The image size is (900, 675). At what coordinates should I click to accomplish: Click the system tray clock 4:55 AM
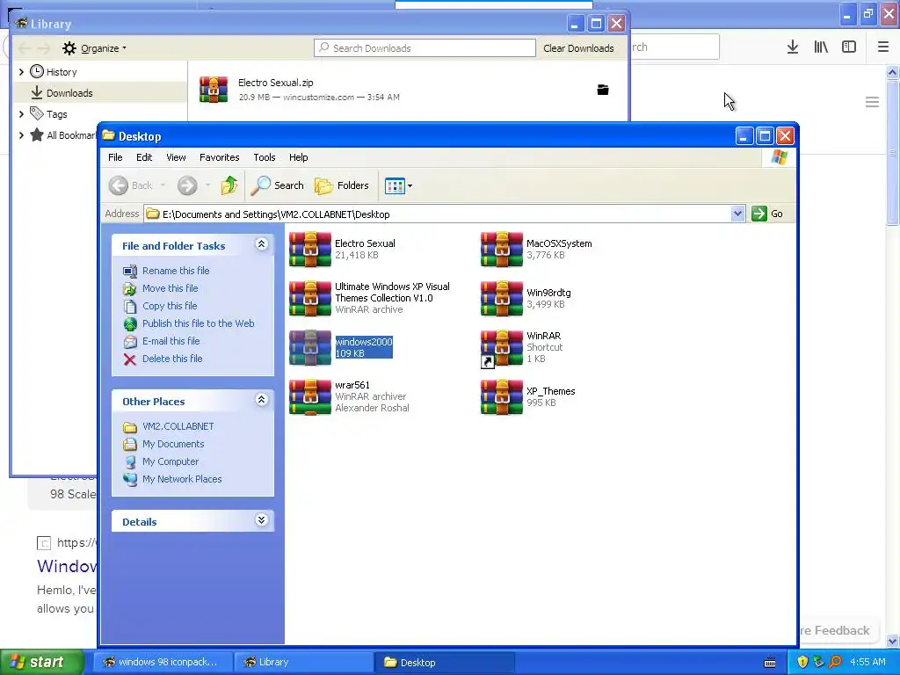click(x=867, y=662)
